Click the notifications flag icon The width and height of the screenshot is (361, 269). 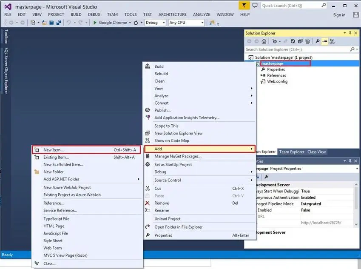pyautogui.click(x=244, y=5)
